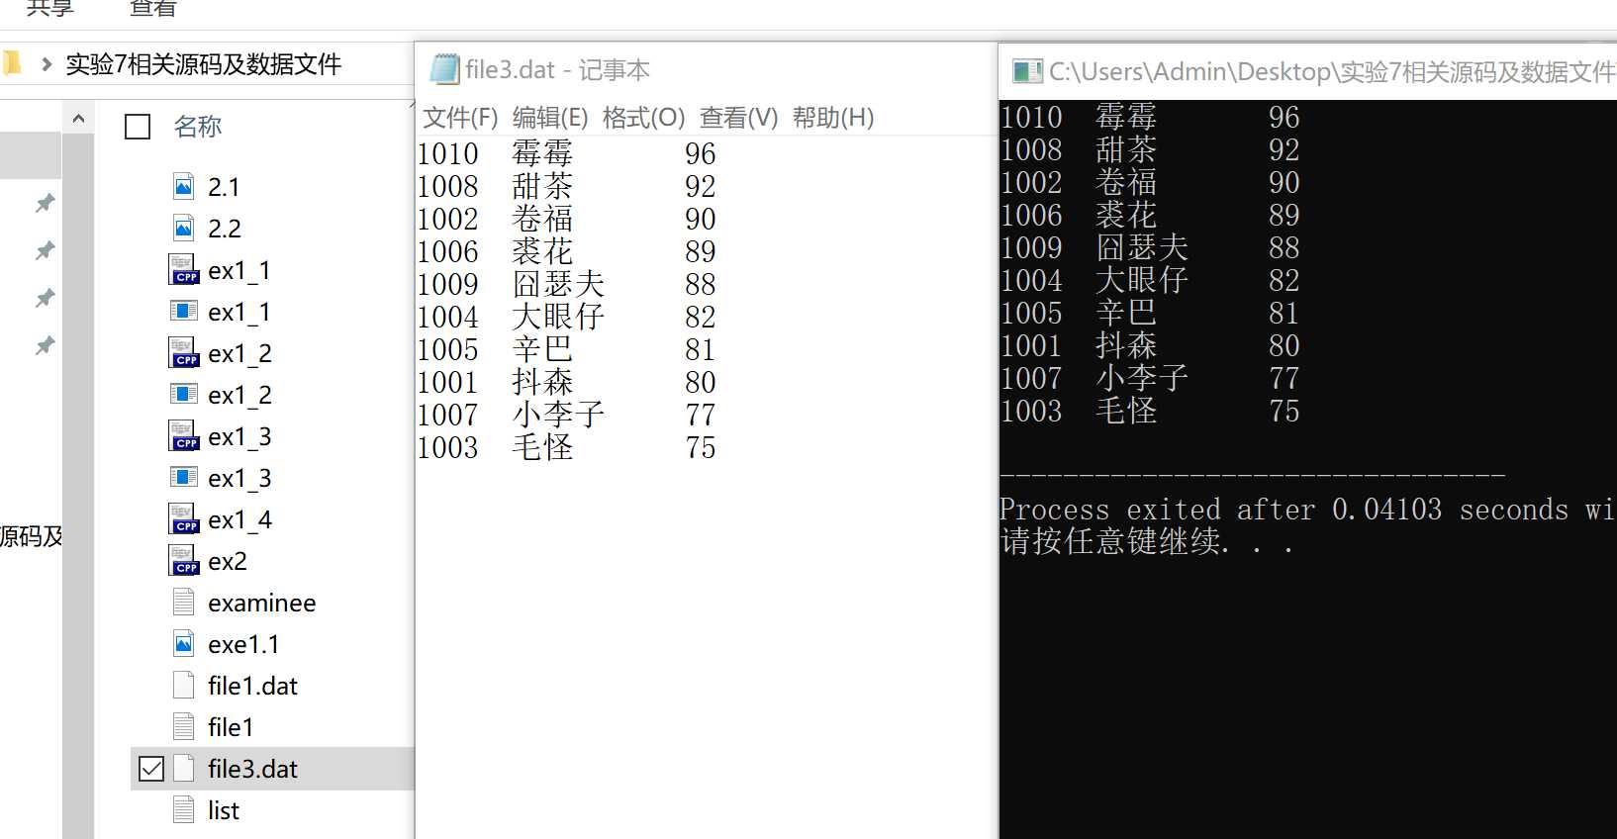Screen dimensions: 1617x839
Task: Click the 'Process exited after' console line
Action: 1308,510
